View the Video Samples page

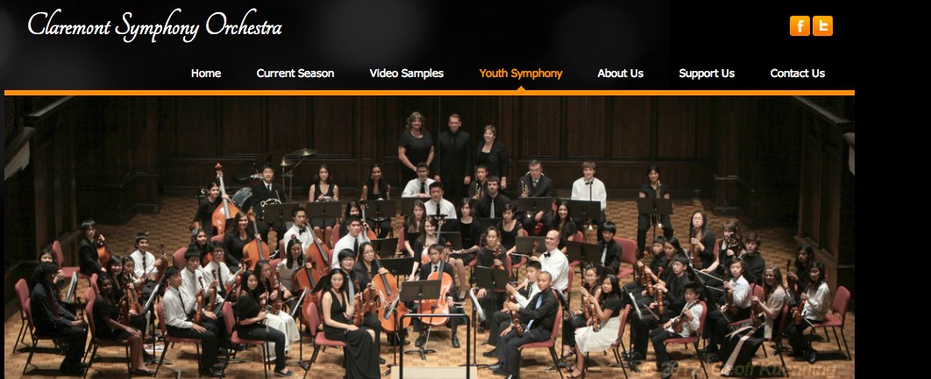tap(406, 74)
